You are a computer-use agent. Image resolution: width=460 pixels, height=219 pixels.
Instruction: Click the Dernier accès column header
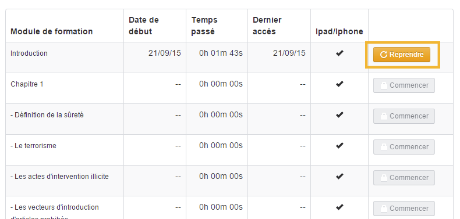pos(267,26)
